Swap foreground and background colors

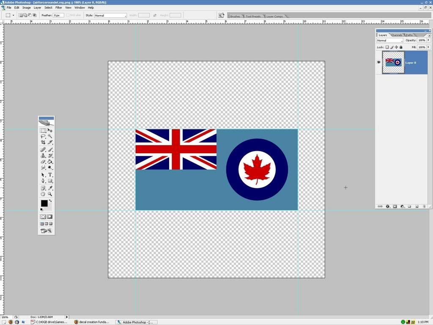50,201
